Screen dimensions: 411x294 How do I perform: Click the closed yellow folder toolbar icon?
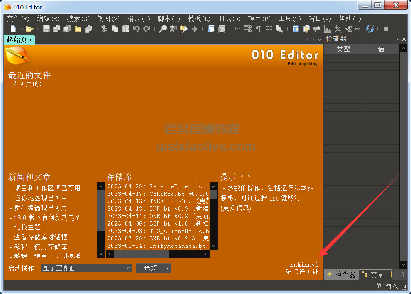click(78, 29)
